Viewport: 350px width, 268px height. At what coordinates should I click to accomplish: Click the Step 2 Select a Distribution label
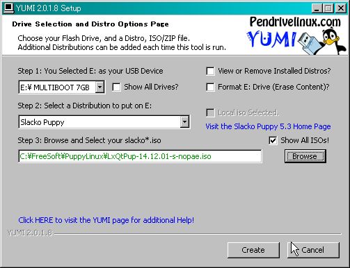[x=85, y=106]
